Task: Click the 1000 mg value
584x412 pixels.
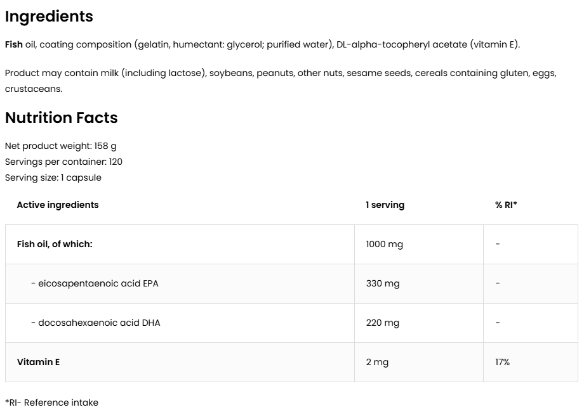Action: coord(384,244)
